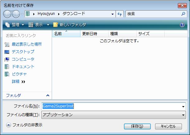Click the blue help question icon
Screen dimensions: 190x135
coord(182,25)
